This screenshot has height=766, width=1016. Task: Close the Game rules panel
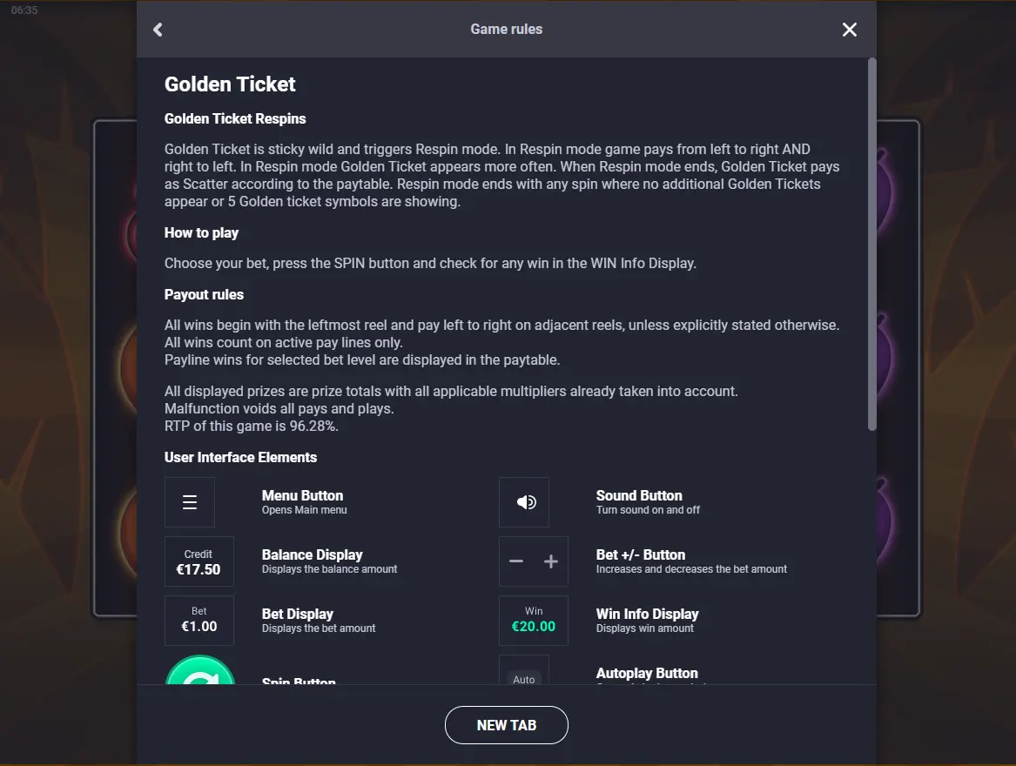[x=849, y=30]
